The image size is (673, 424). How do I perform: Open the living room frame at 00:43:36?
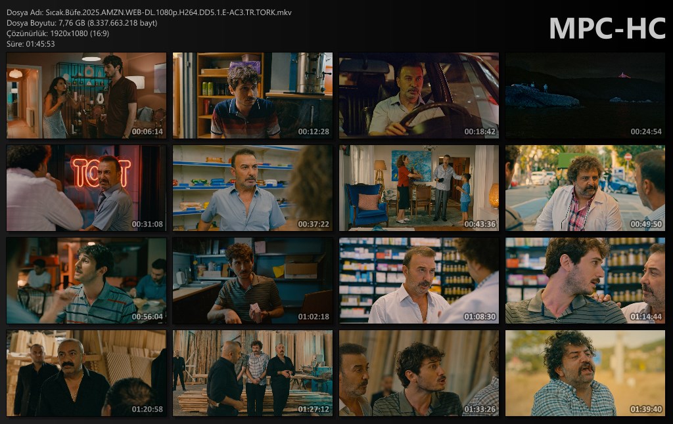[x=419, y=188]
